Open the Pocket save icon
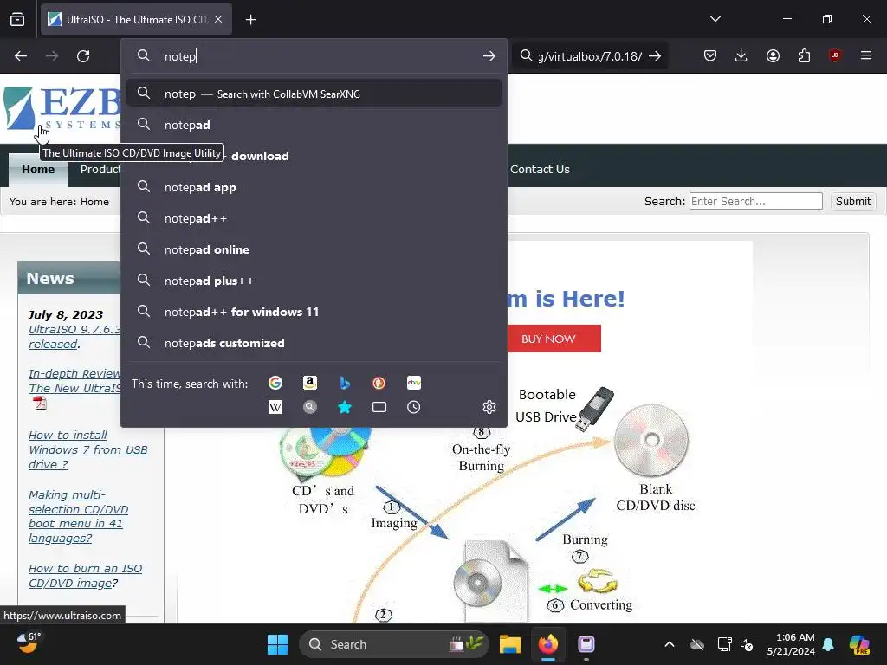 pos(710,55)
